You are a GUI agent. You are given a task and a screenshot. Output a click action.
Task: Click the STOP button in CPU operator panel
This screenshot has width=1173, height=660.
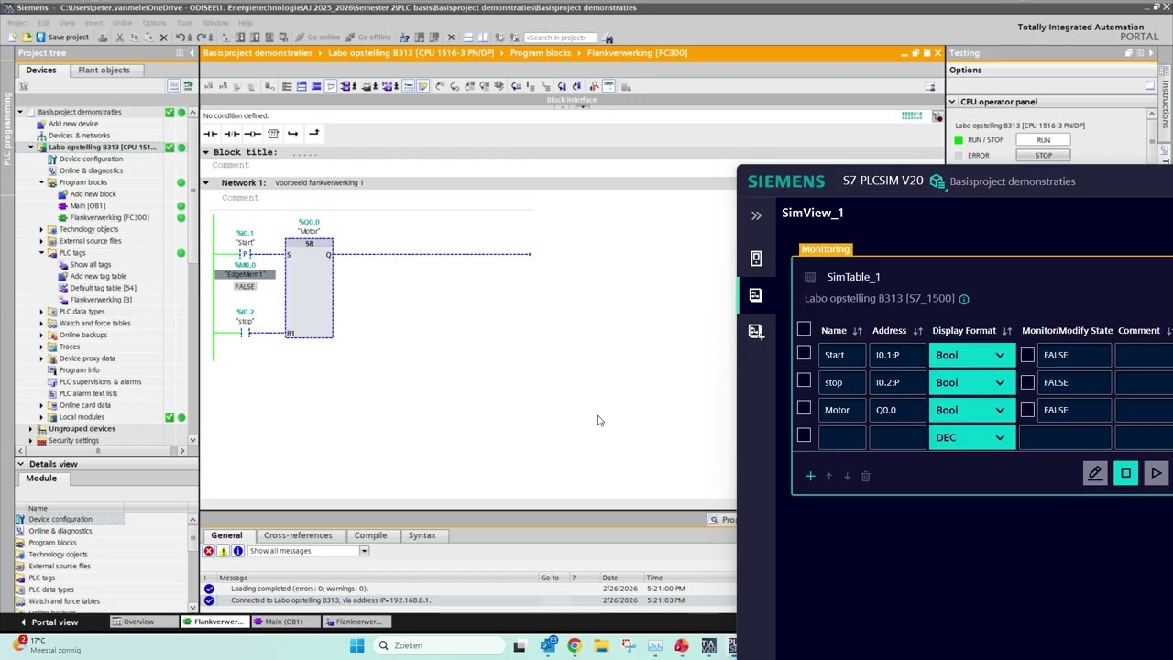point(1044,156)
